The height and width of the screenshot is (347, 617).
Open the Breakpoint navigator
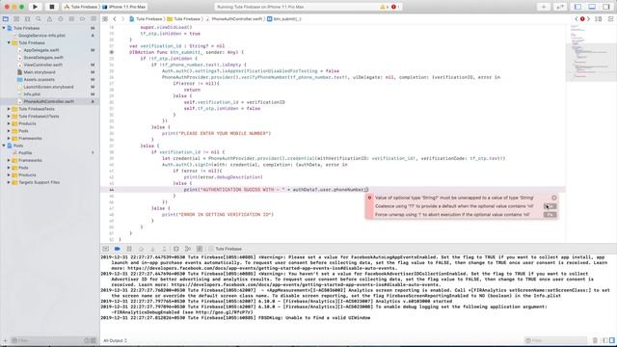pos(83,19)
